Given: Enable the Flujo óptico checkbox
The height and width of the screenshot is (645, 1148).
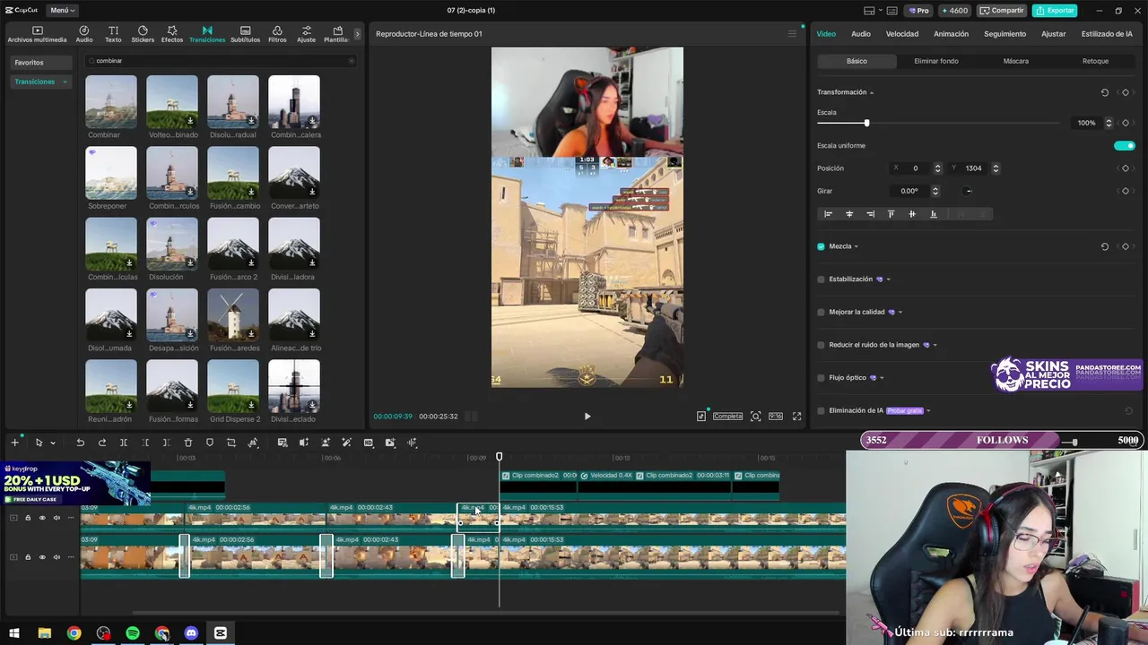Looking at the screenshot, I should tap(821, 378).
